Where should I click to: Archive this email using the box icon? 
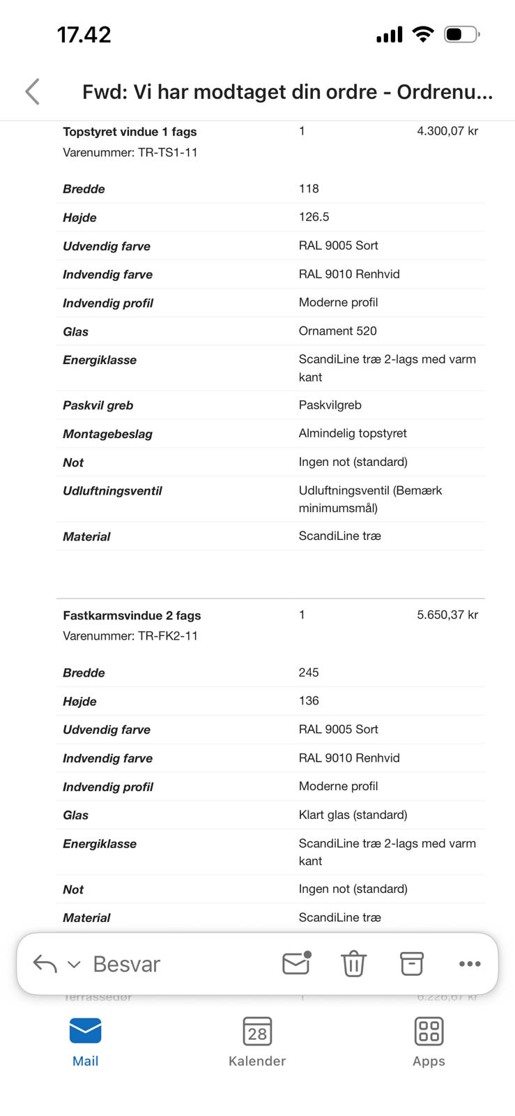click(x=411, y=964)
